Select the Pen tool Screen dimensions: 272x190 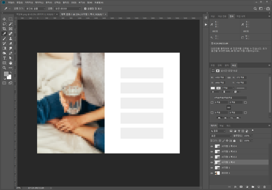tap(11, 53)
